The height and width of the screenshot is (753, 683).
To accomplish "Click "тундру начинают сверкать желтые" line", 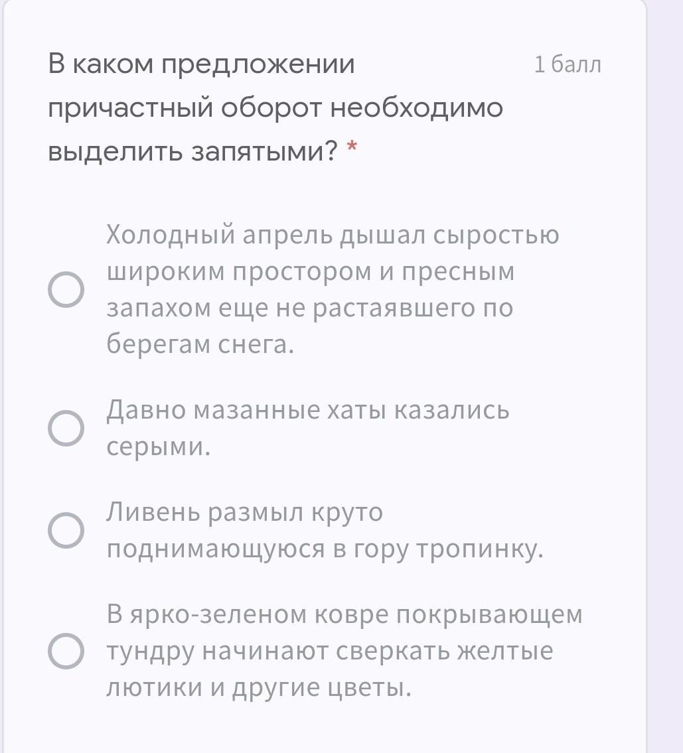I will [330, 651].
